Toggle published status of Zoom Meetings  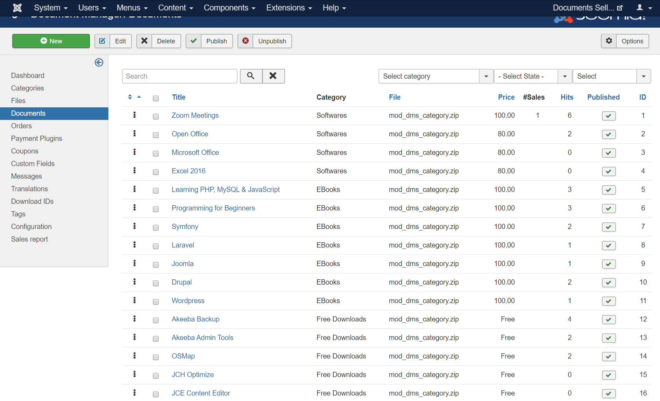609,116
